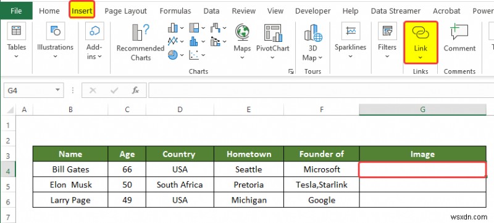Select the Founder of header cell
The height and width of the screenshot is (223, 494).
(x=322, y=154)
